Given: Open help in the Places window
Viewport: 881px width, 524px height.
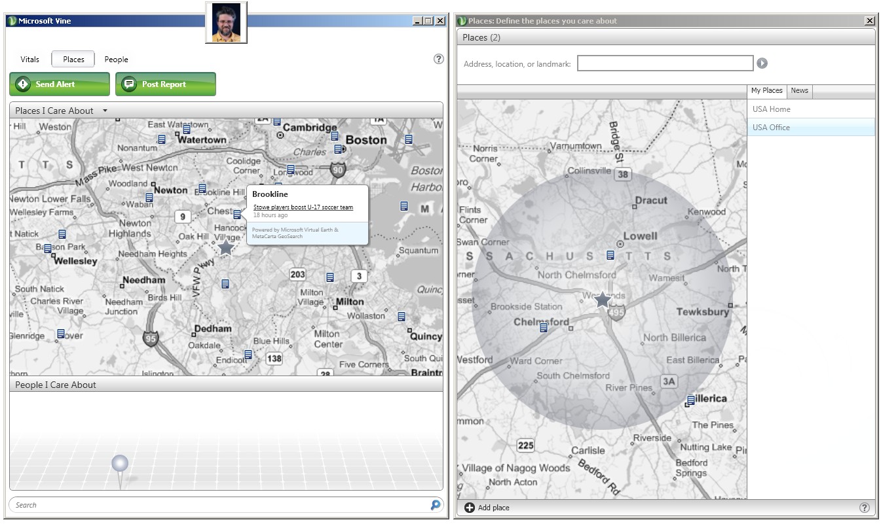Looking at the screenshot, I should click(x=864, y=508).
